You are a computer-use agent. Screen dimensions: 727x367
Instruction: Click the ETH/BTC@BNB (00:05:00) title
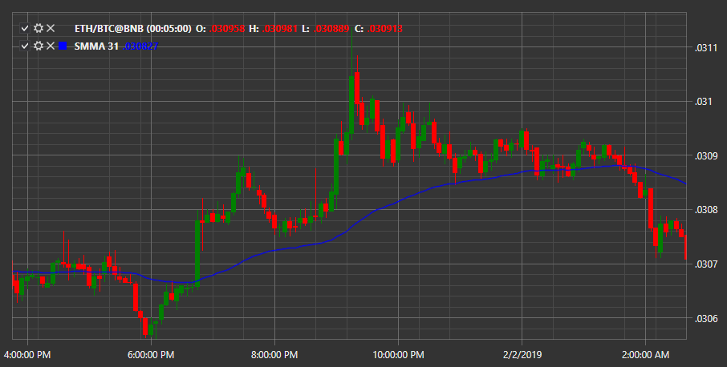pos(133,29)
